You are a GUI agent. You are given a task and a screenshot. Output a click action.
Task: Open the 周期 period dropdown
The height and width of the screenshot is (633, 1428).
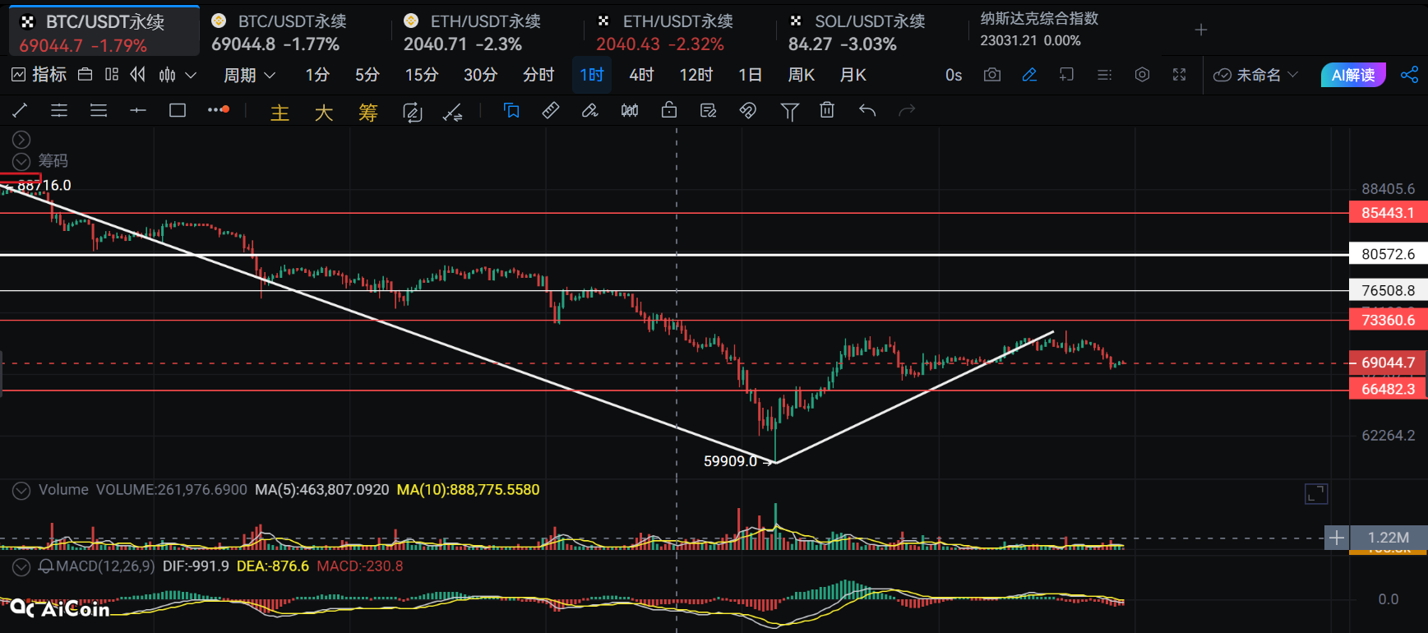pos(249,75)
